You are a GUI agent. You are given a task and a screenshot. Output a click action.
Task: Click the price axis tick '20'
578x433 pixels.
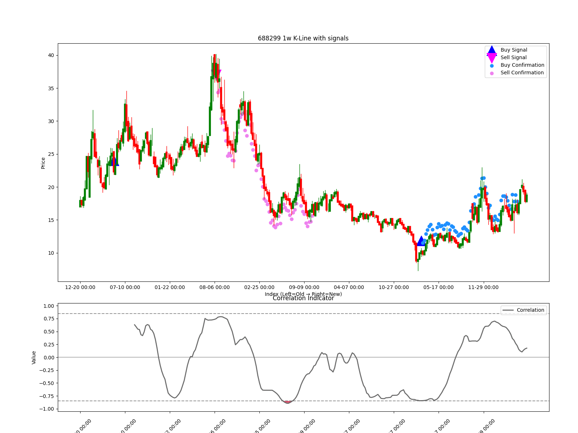point(51,187)
